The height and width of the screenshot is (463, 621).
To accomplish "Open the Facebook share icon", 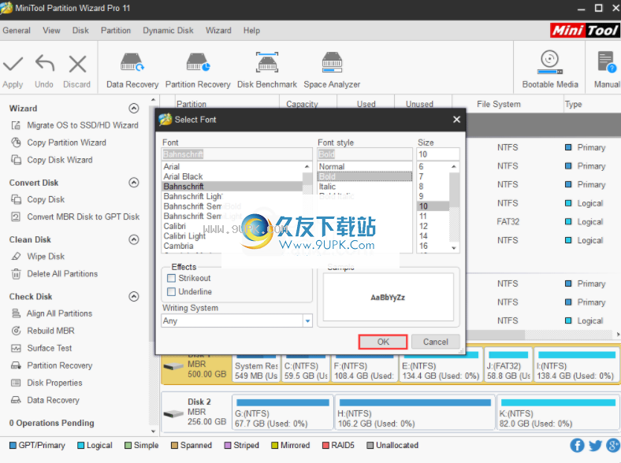I will coord(577,446).
